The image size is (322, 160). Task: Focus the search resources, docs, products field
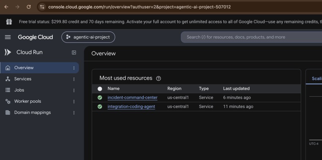[251, 37]
